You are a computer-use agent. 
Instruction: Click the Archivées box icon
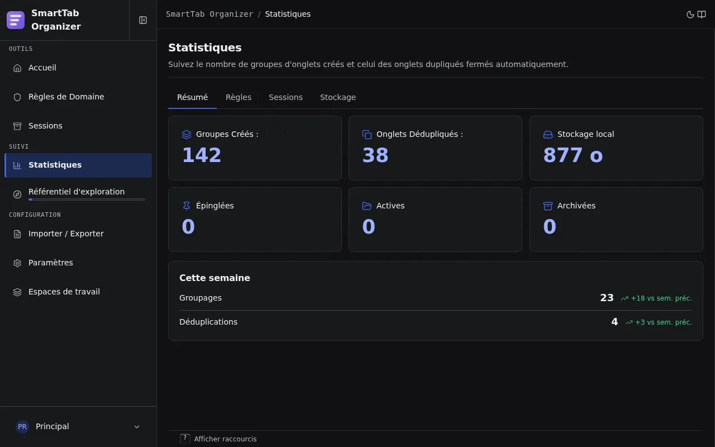point(548,206)
